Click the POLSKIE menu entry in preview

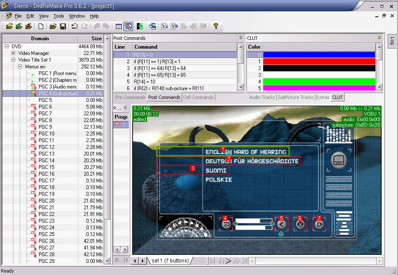pyautogui.click(x=219, y=180)
